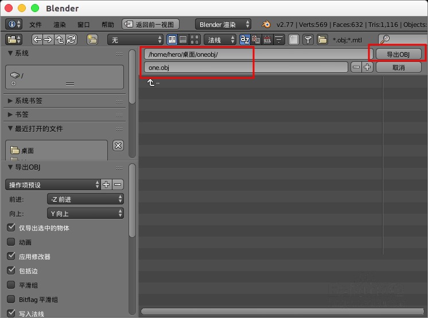The image size is (428, 318).
Task: Enable Bitflag smooth groups checkbox
Action: tap(11, 299)
